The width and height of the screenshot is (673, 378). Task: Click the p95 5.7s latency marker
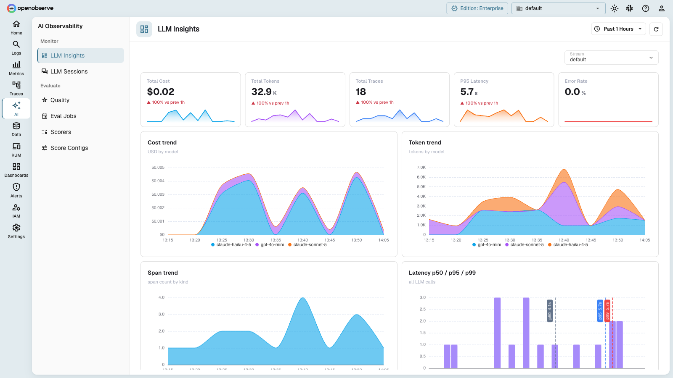[600, 311]
